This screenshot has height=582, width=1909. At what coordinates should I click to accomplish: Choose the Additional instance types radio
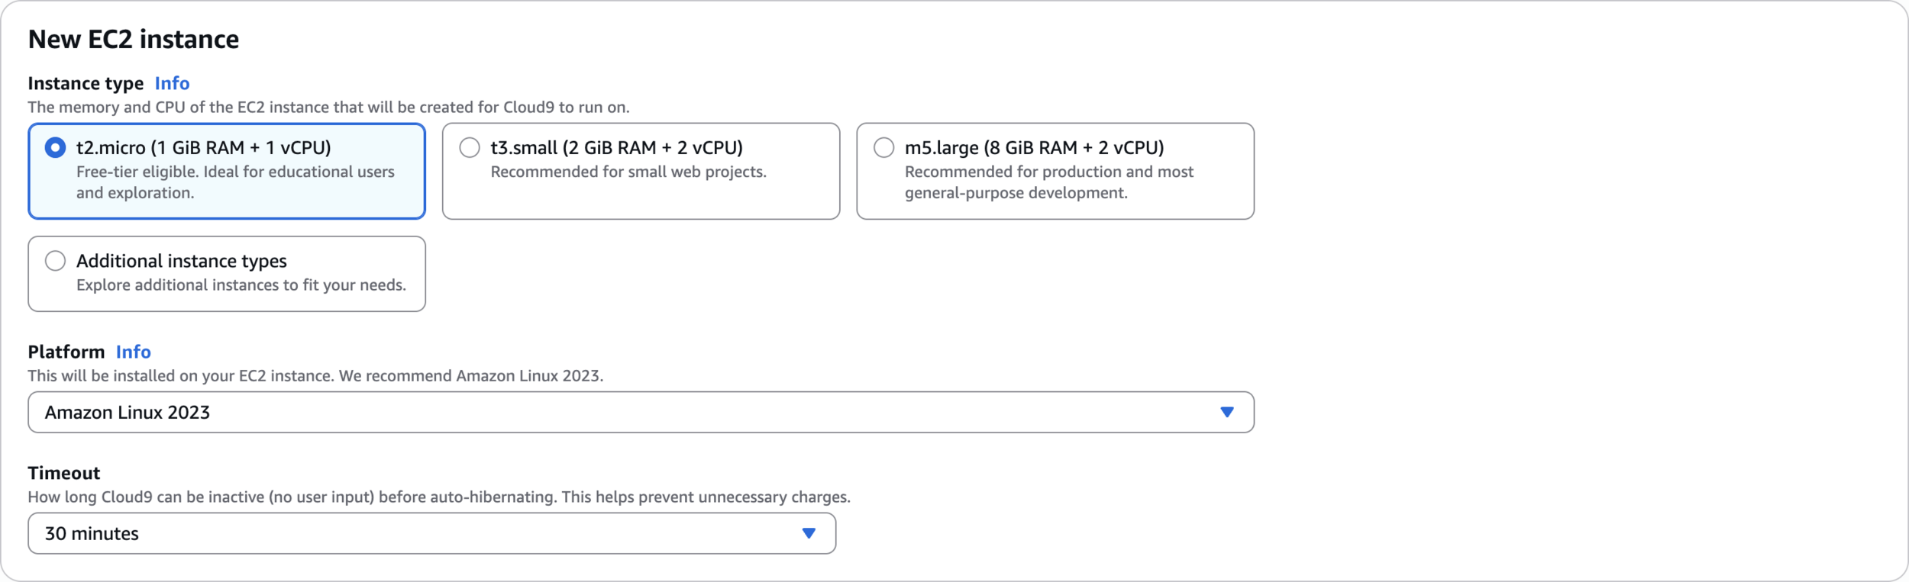pos(55,261)
